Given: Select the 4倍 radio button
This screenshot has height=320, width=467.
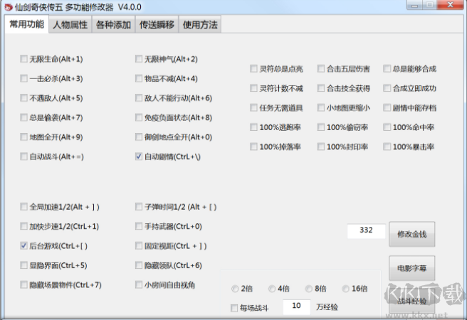Looking at the screenshot, I should (272, 289).
